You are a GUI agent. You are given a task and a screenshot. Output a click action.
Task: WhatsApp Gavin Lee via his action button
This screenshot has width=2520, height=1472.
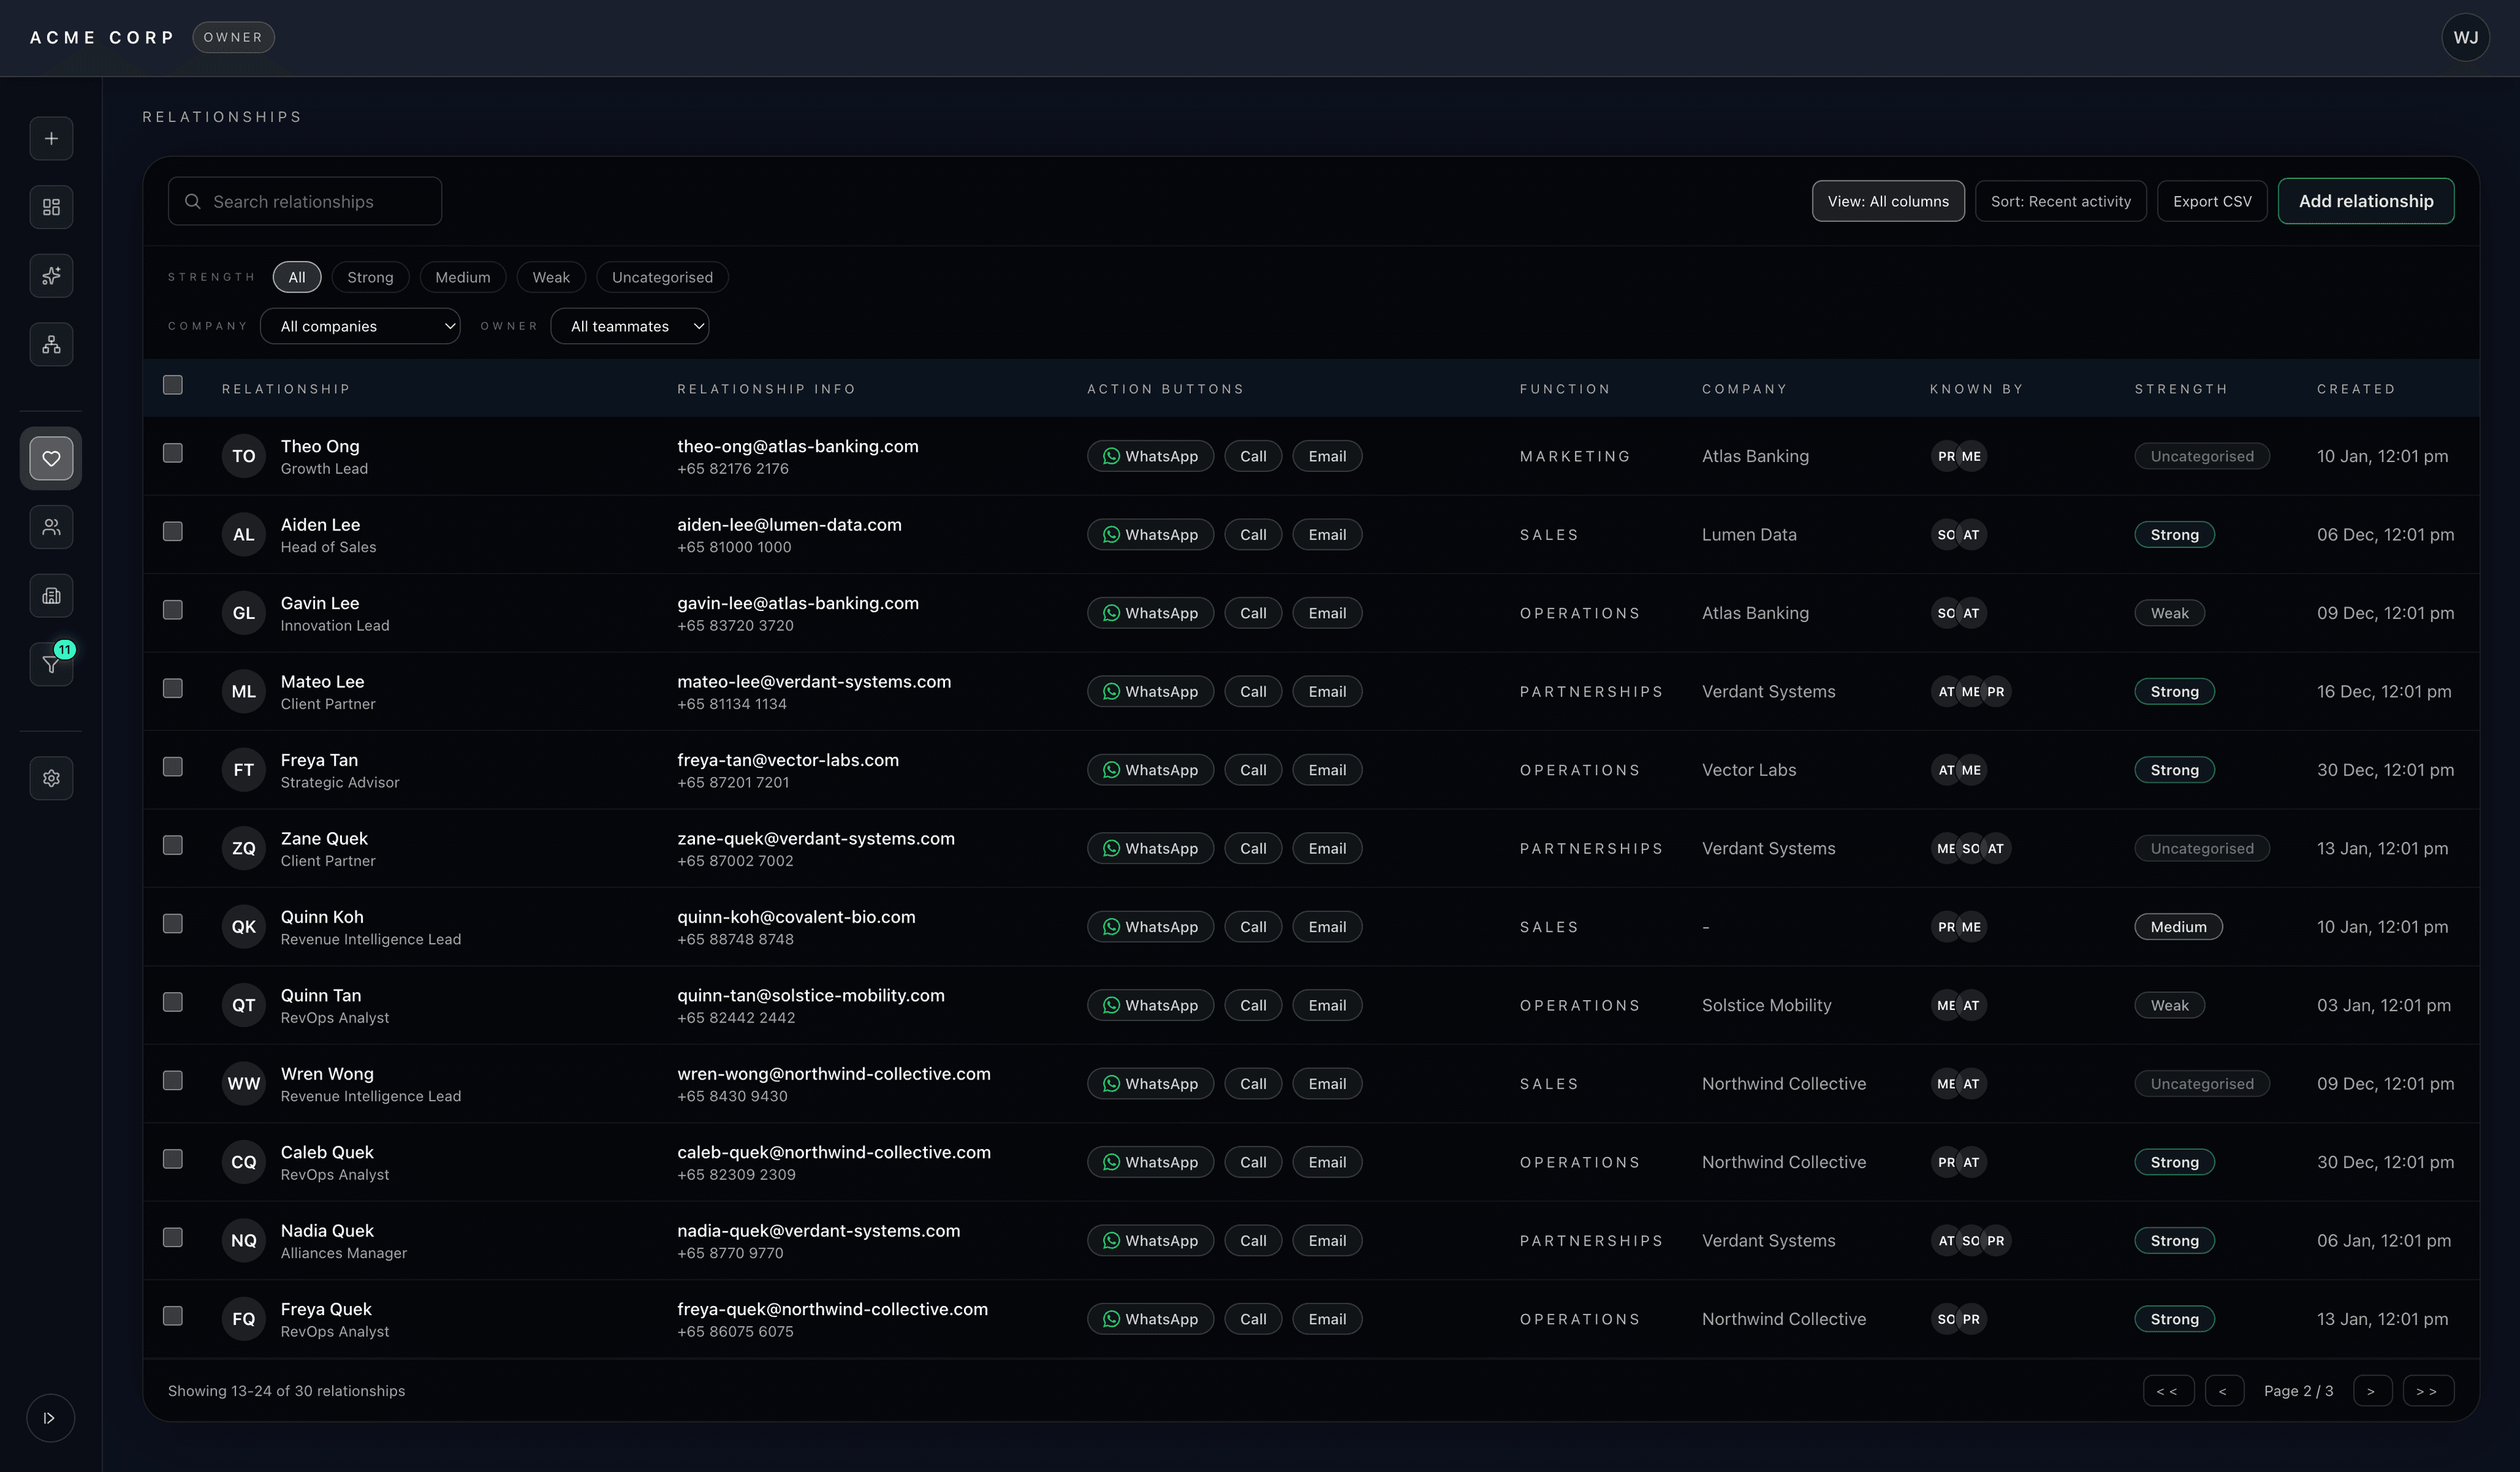pyautogui.click(x=1150, y=612)
